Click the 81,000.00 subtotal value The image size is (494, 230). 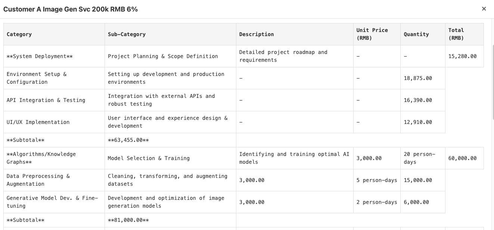click(x=128, y=220)
